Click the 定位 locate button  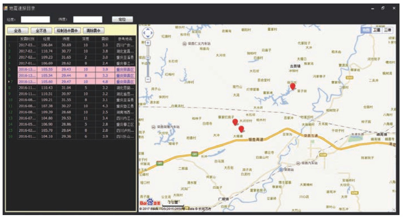pyautogui.click(x=123, y=19)
